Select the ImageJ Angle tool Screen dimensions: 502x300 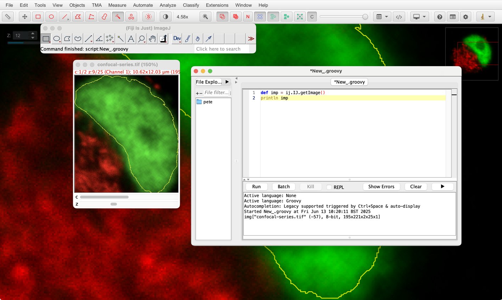pos(99,39)
